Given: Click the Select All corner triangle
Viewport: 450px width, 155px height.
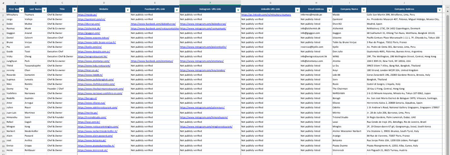Looking at the screenshot, I should pos(3,2).
